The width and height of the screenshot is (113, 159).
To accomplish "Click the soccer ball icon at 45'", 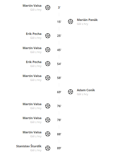I will (x=48, y=50).
